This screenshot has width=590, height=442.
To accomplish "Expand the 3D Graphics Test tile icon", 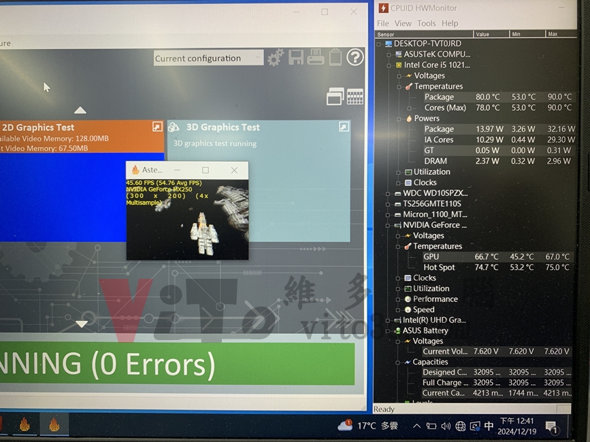I will [x=344, y=126].
